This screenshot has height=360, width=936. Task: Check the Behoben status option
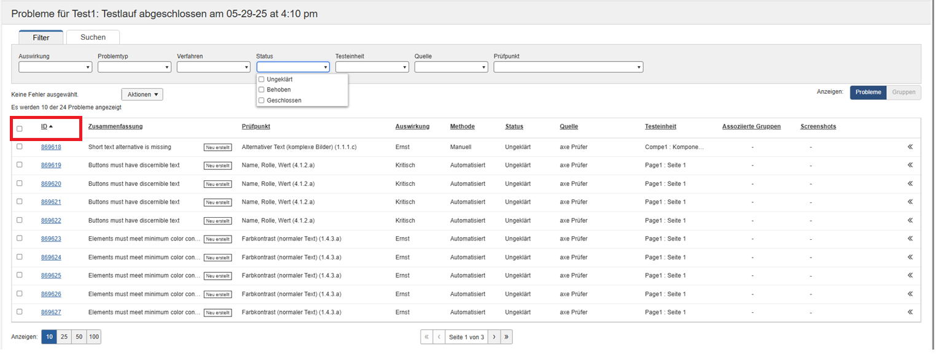point(262,90)
